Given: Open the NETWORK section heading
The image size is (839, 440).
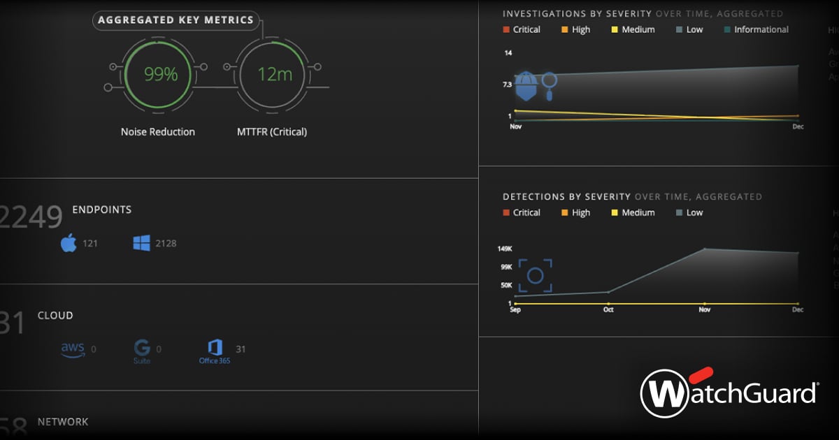Looking at the screenshot, I should coord(63,422).
